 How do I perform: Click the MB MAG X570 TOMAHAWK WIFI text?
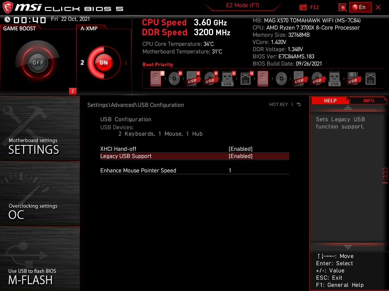[307, 20]
